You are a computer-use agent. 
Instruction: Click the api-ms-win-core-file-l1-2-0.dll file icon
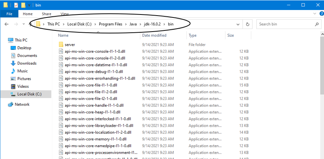point(61,92)
